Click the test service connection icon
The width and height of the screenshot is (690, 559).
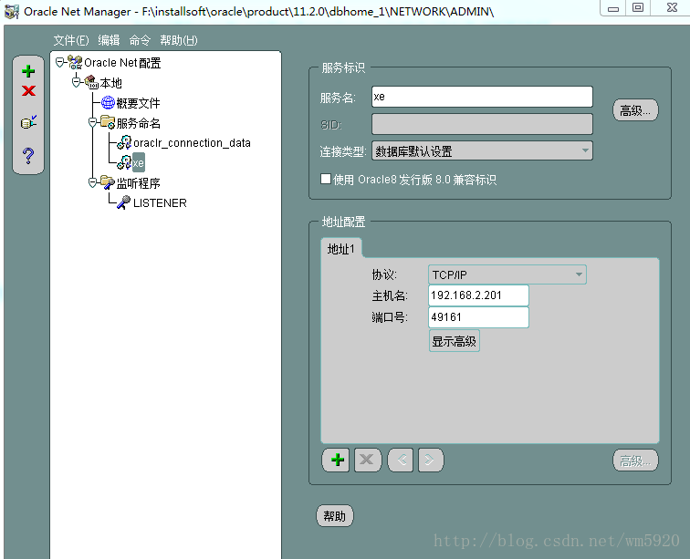pos(28,122)
